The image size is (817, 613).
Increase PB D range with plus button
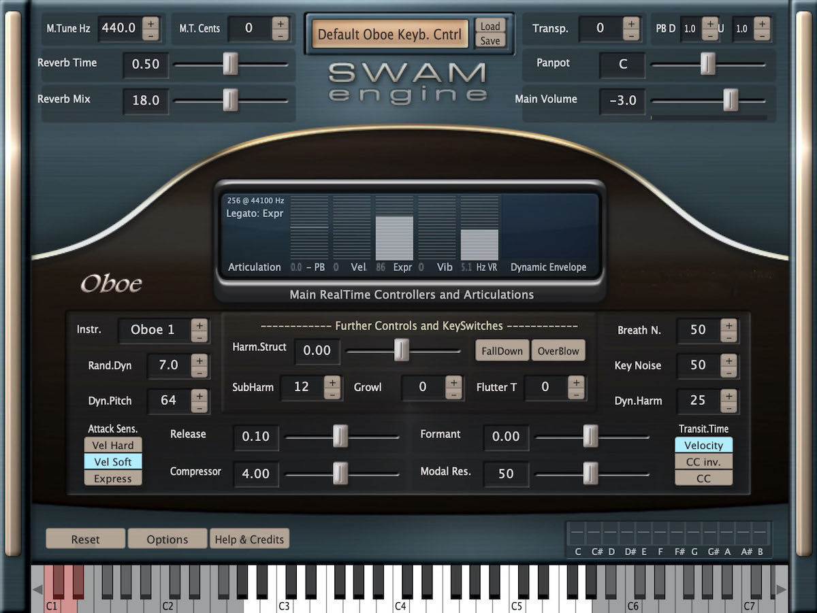[x=709, y=23]
